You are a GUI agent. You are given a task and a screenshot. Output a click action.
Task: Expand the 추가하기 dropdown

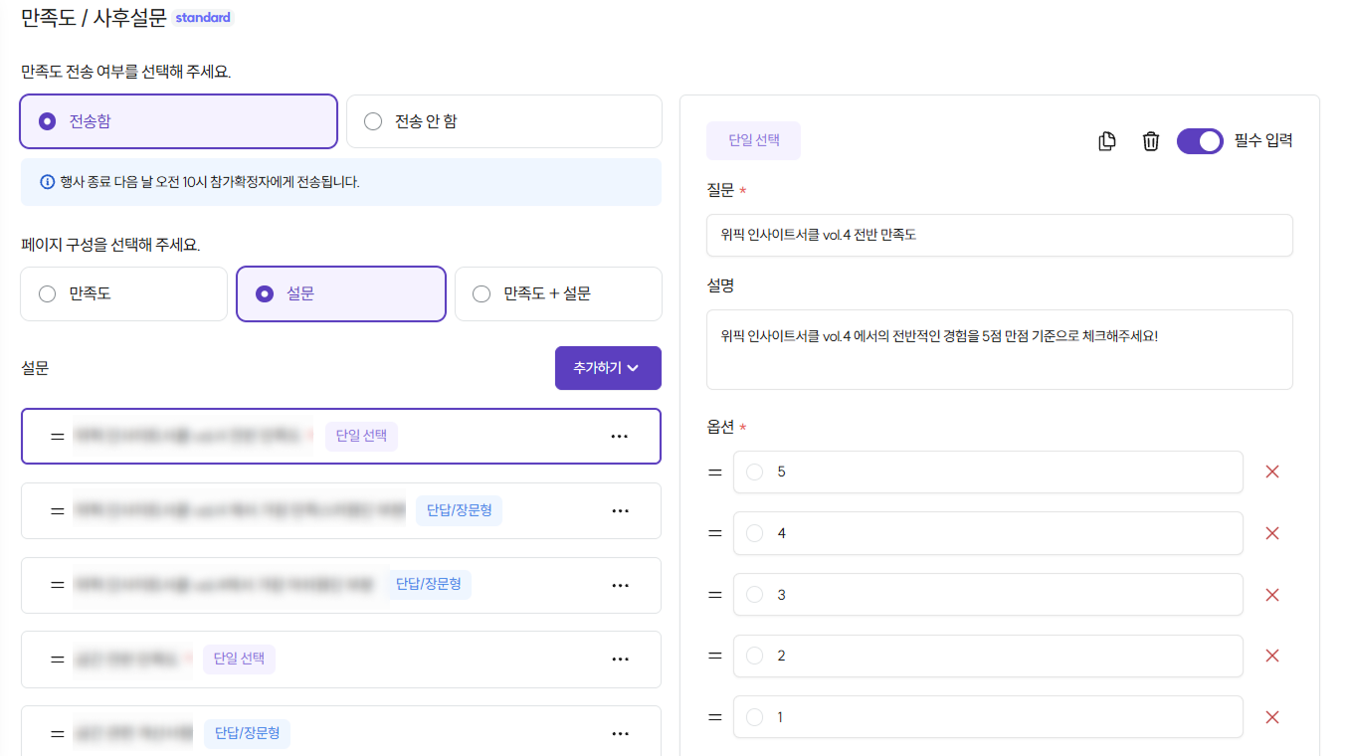608,367
